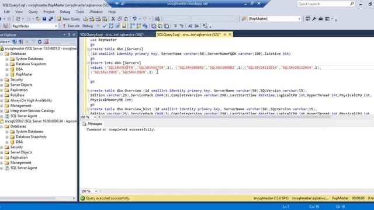
Task: Click the magnifier icon in Quick Launch
Action: pyautogui.click(x=352, y=3)
